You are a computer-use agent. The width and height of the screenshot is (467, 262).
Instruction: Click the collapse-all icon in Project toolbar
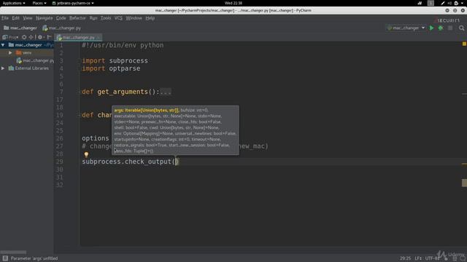[31, 37]
